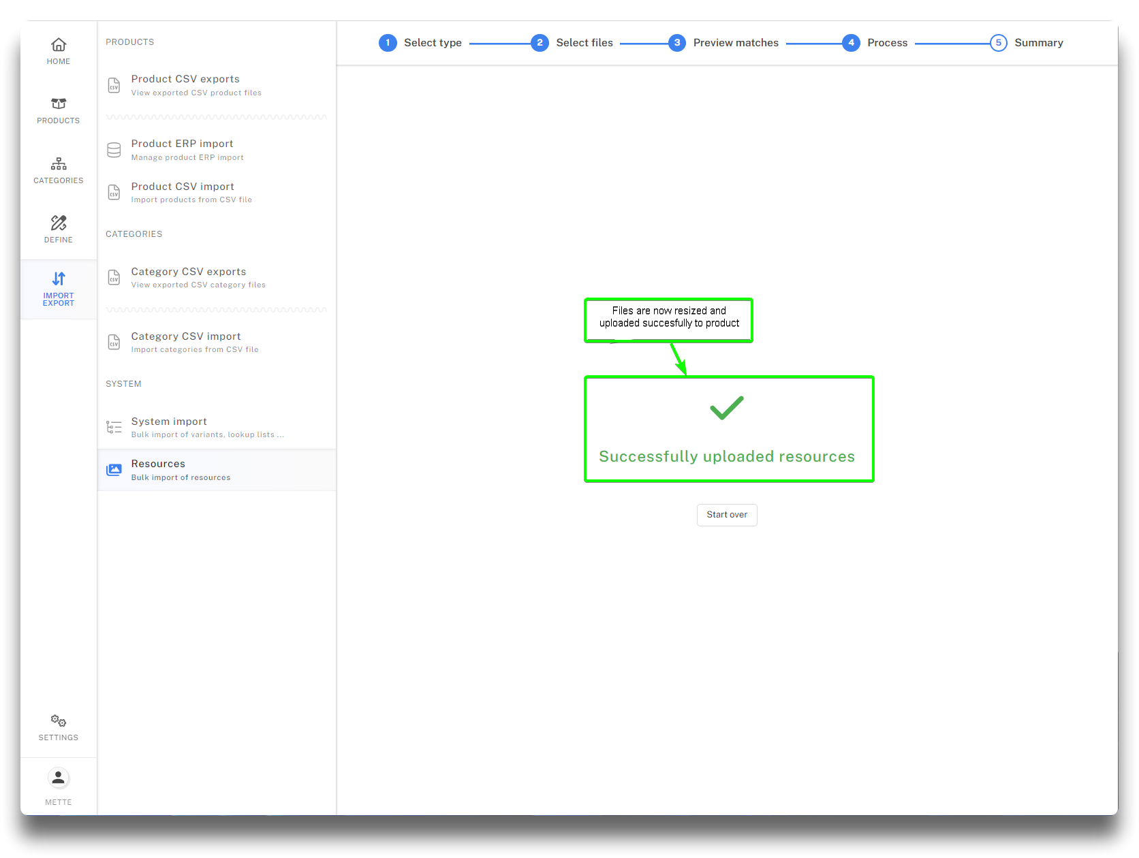The height and width of the screenshot is (858, 1139).
Task: Open Category CSV exports
Action: coord(189,272)
